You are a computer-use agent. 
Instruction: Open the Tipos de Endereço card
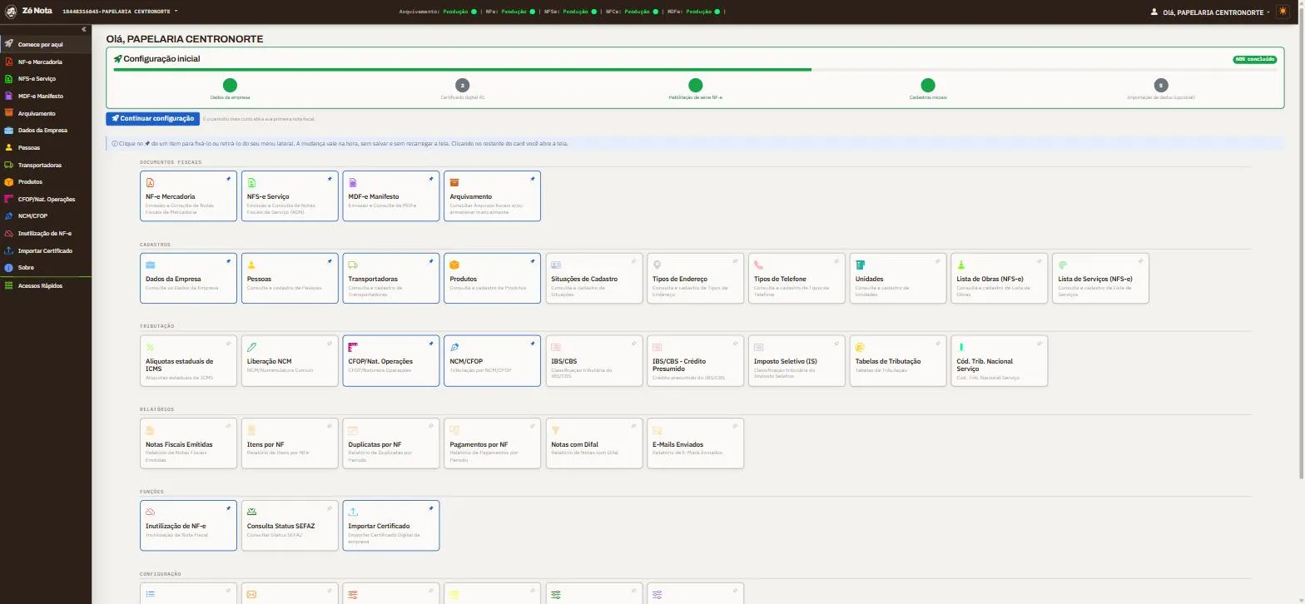695,279
